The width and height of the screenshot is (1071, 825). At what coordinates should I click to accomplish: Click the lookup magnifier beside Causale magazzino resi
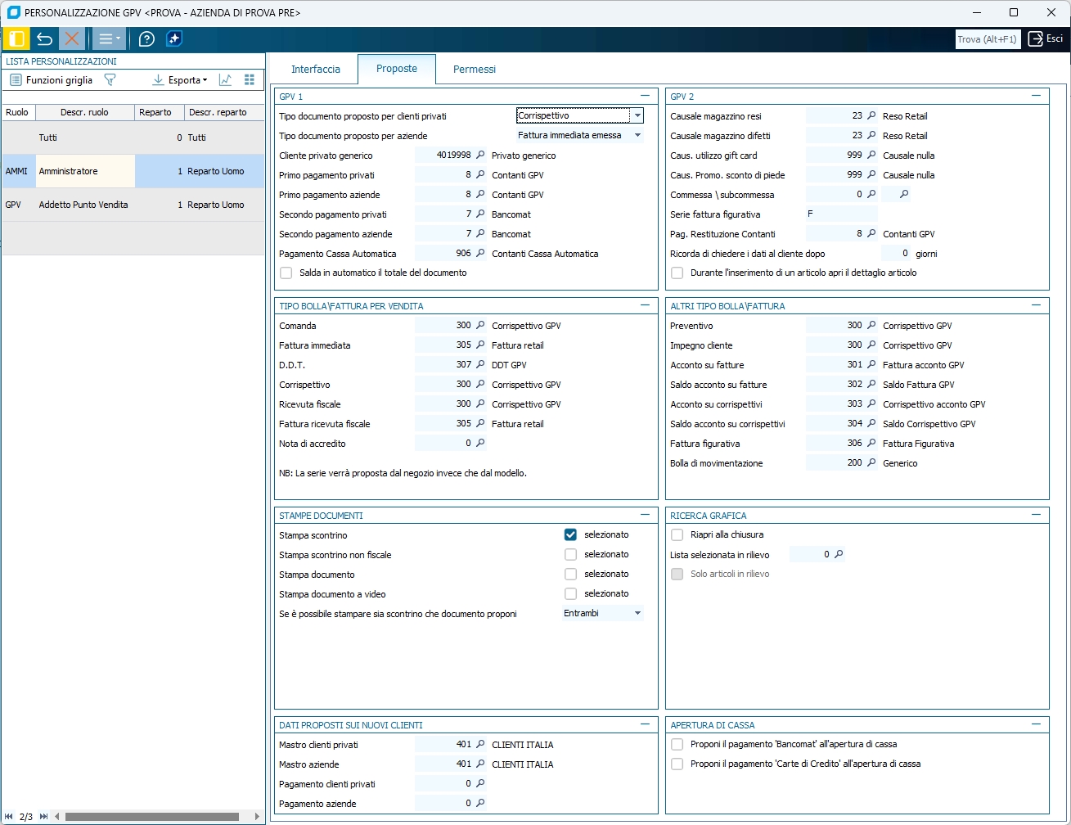(871, 115)
